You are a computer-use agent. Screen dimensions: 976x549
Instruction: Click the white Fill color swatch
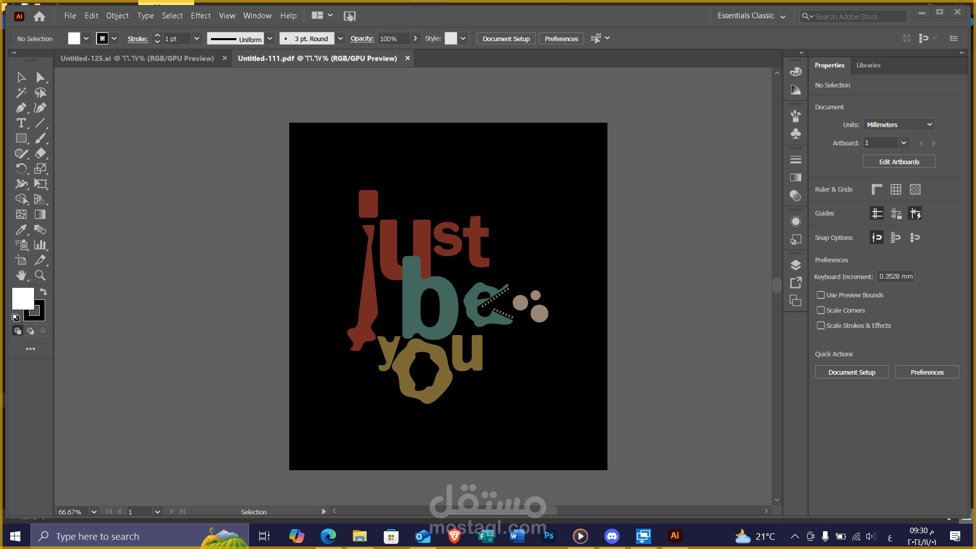tap(23, 298)
